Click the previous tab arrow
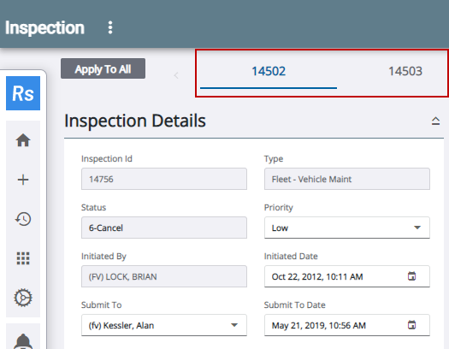 [x=176, y=75]
